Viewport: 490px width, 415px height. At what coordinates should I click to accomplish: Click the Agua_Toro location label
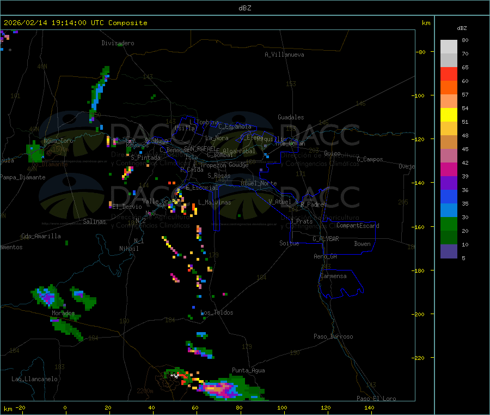click(58, 141)
